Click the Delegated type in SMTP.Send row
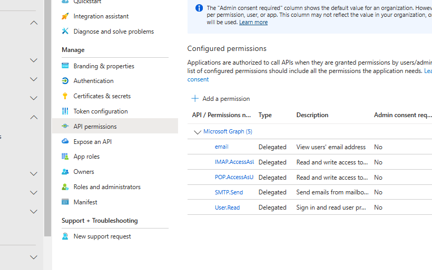Screen dimensions: 432x270 [272, 192]
